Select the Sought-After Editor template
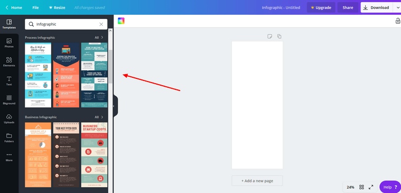 [x=94, y=75]
